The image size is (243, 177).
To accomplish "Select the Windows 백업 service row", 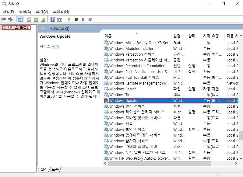I will pyautogui.click(x=171, y=123).
